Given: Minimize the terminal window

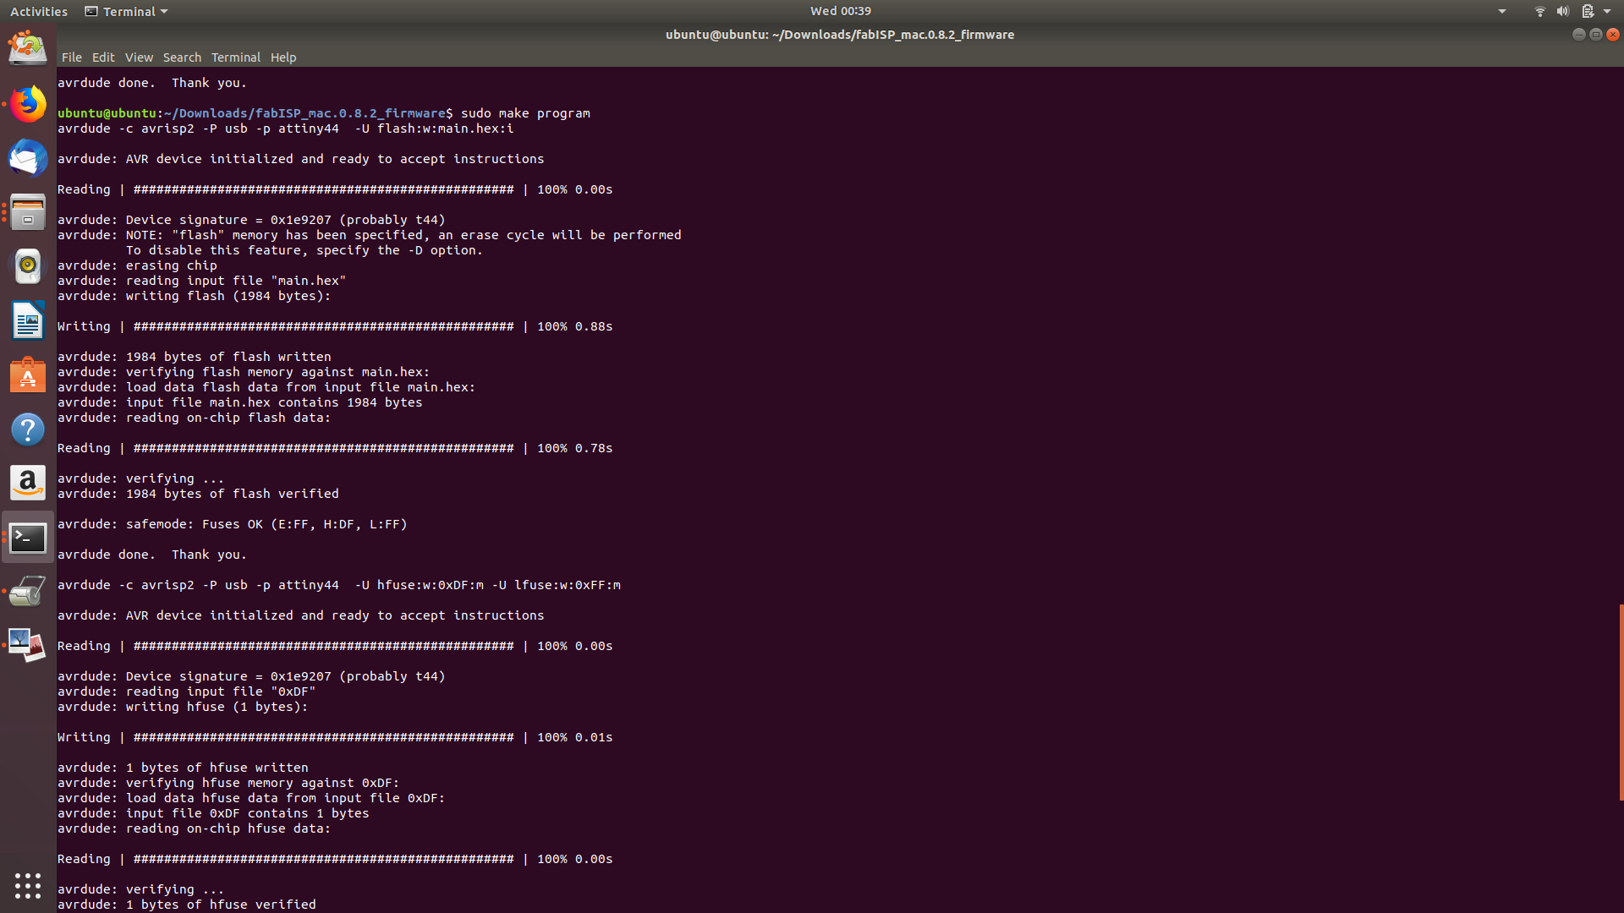Looking at the screenshot, I should click(1578, 35).
